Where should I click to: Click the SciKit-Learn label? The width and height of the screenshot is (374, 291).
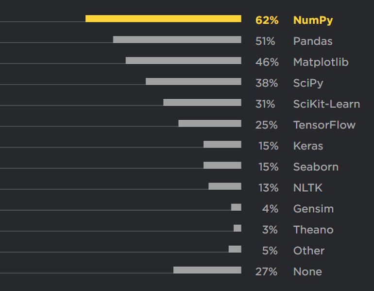[x=326, y=104]
